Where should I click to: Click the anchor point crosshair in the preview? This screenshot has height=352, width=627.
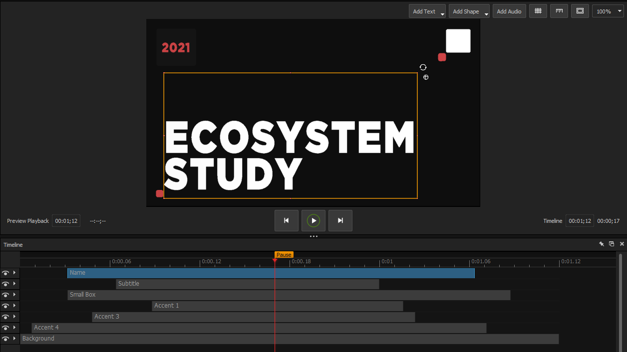pyautogui.click(x=426, y=77)
